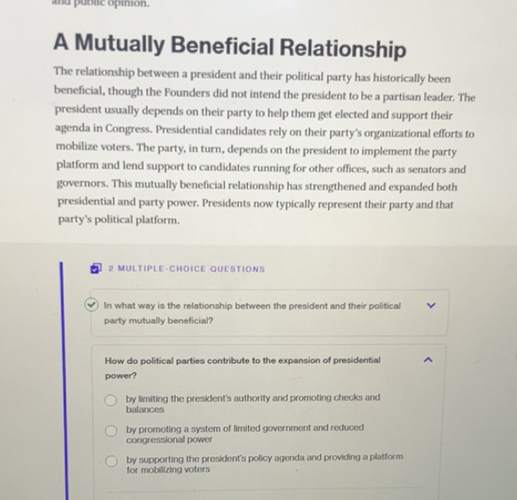
Task: Click the '2 Multiple-Choice Questions' label
Action: coord(187,269)
